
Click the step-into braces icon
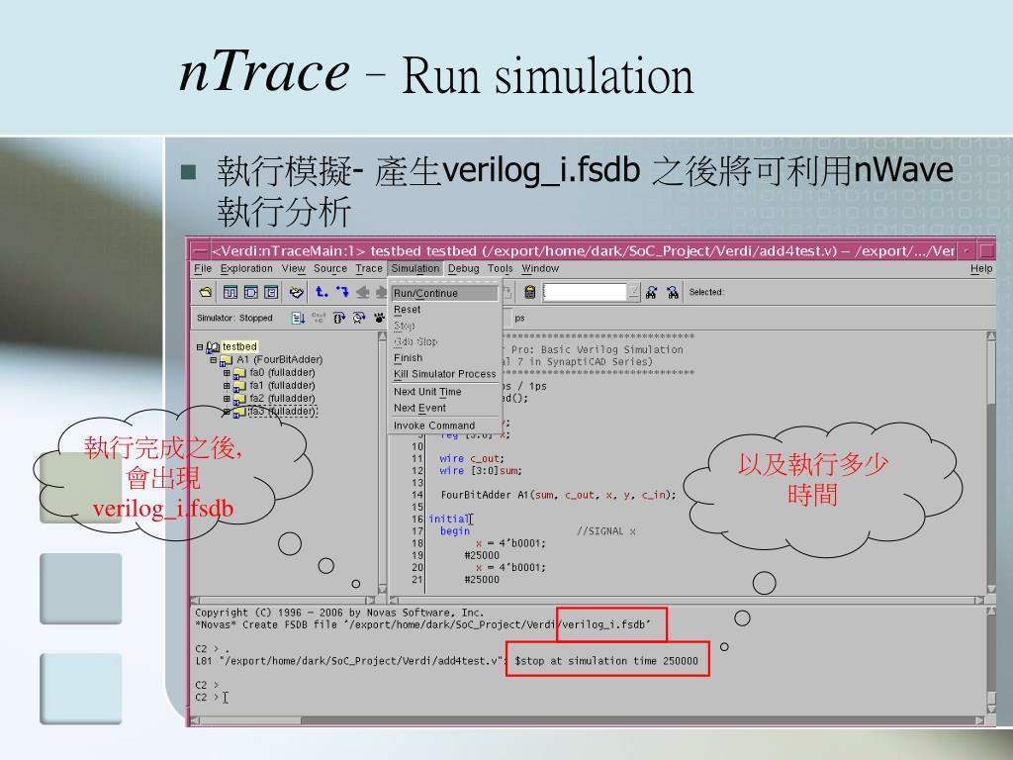(339, 318)
